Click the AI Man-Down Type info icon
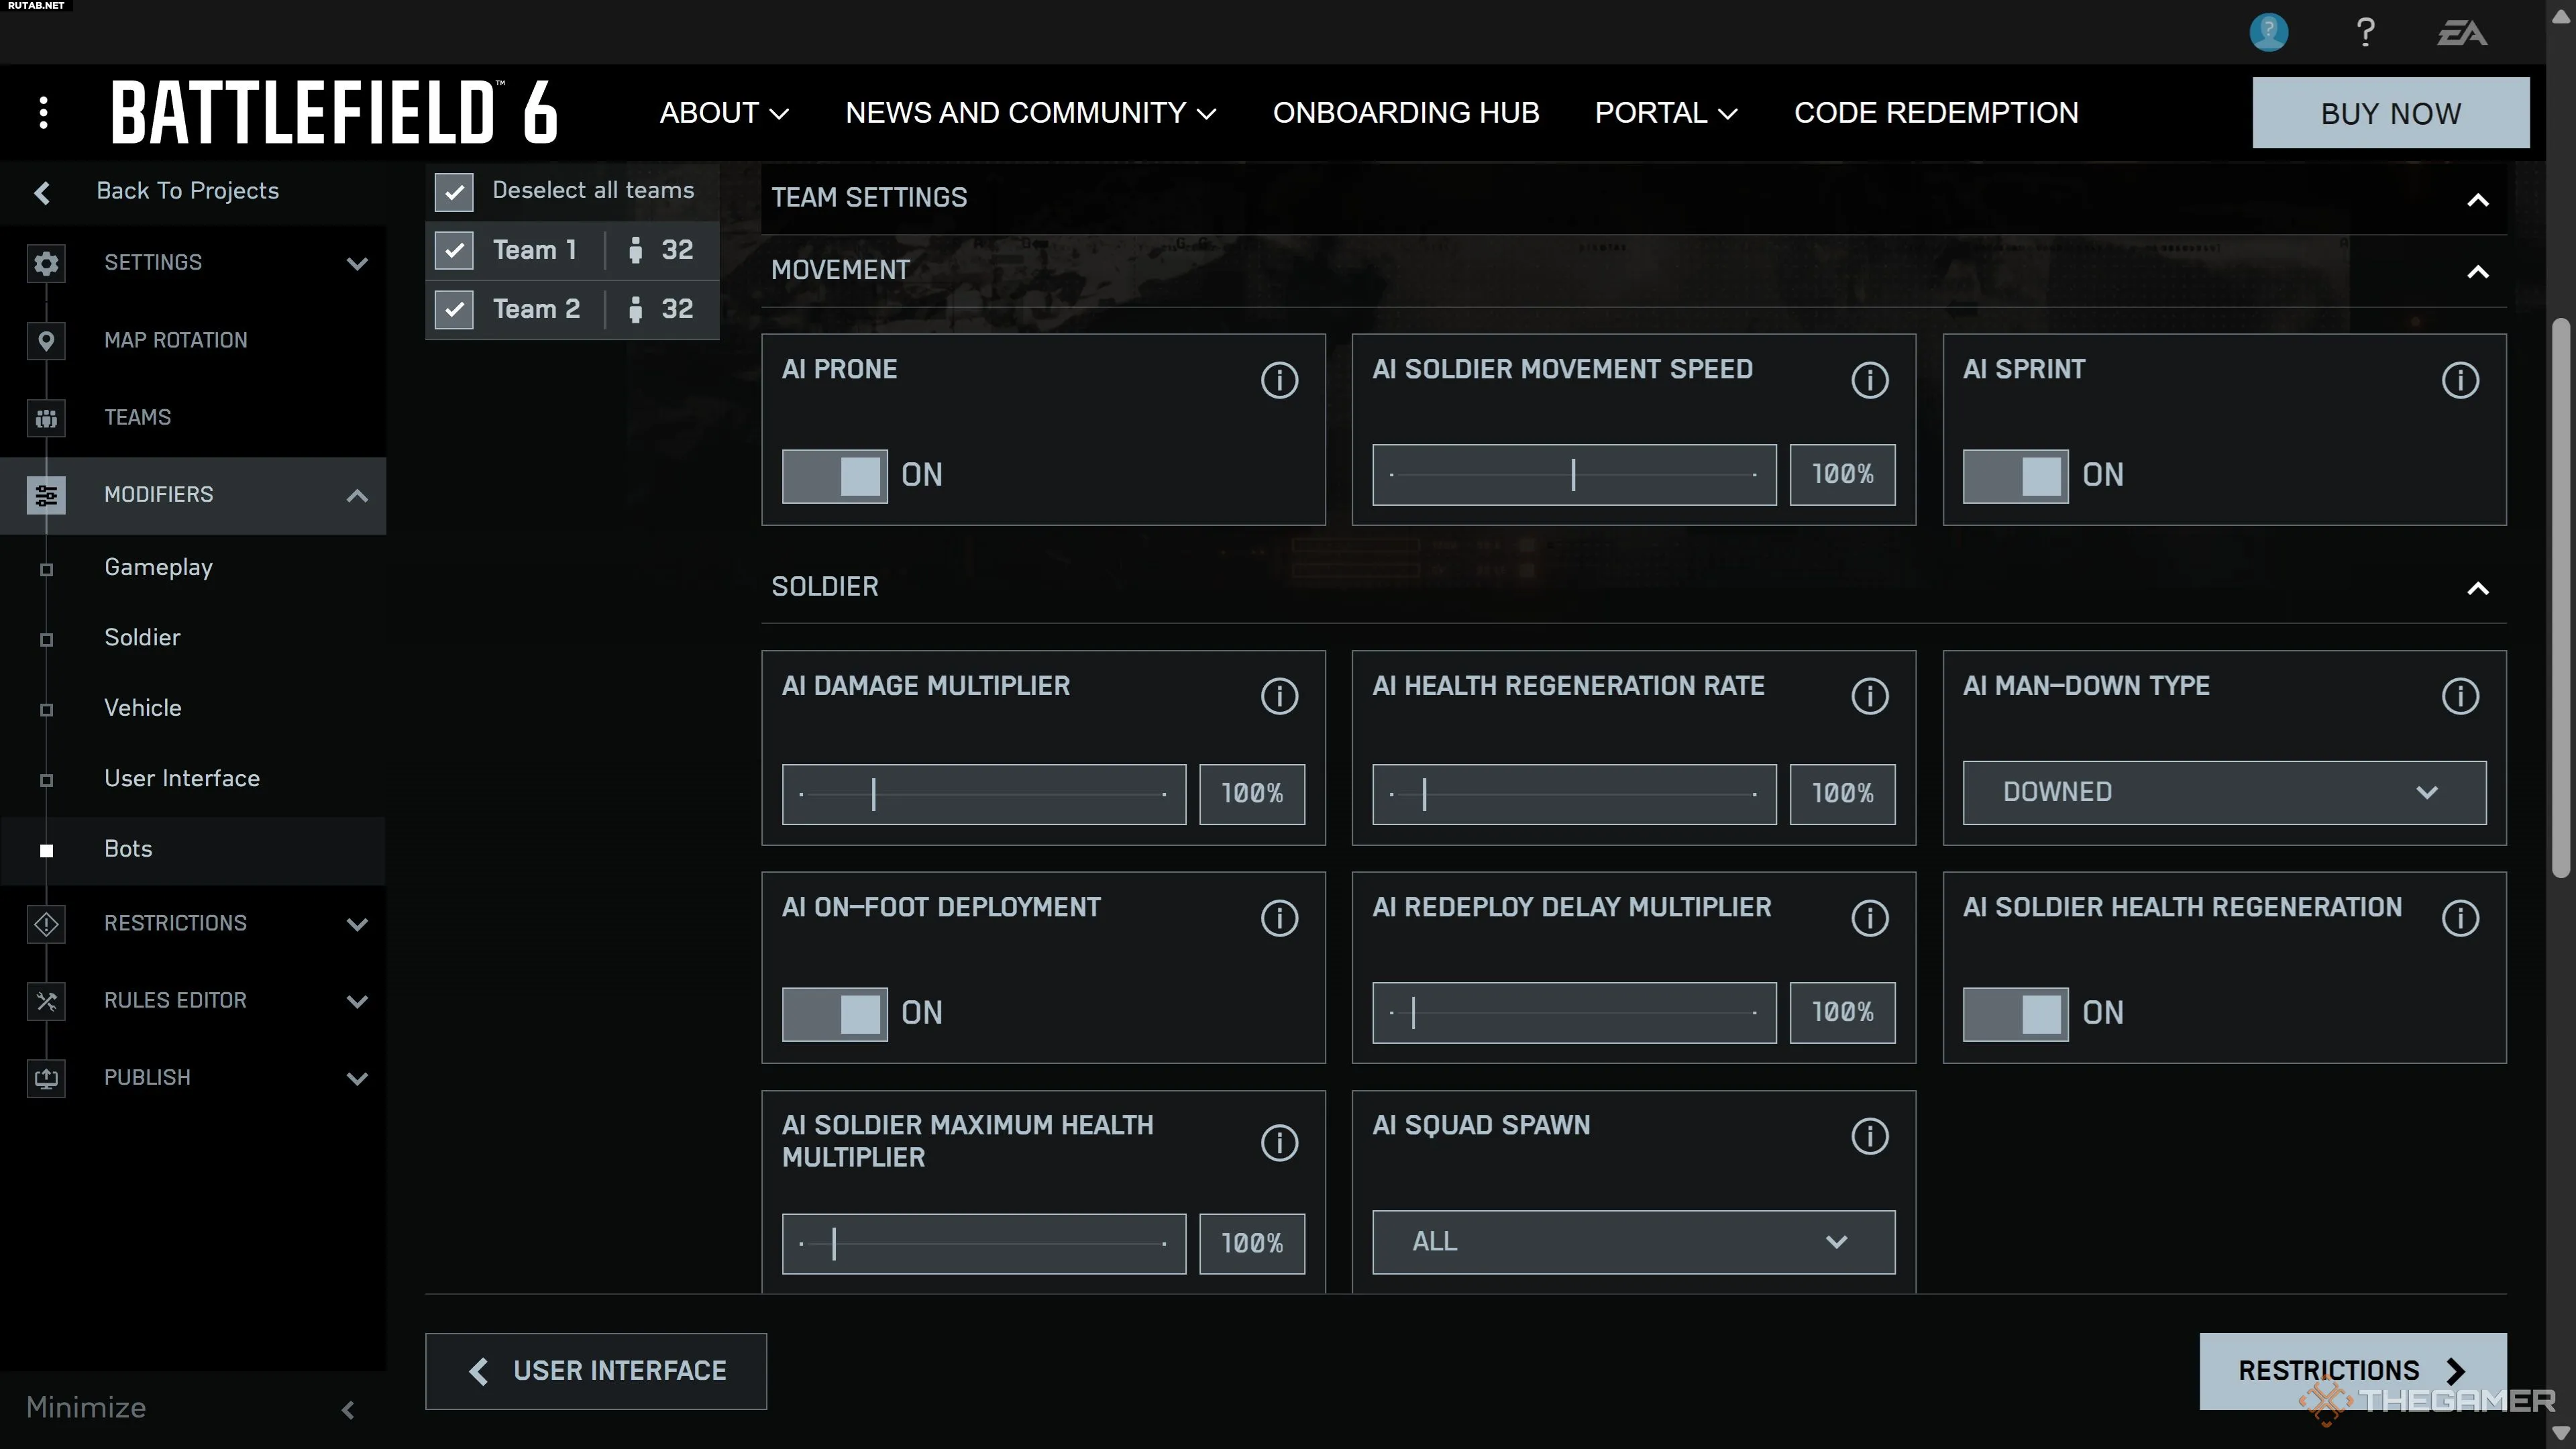 (2460, 696)
